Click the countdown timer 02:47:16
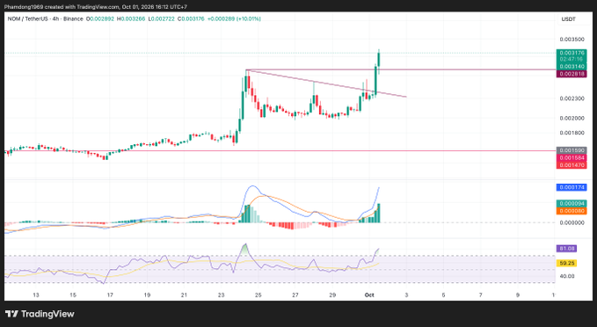This screenshot has width=597, height=327. pos(572,60)
